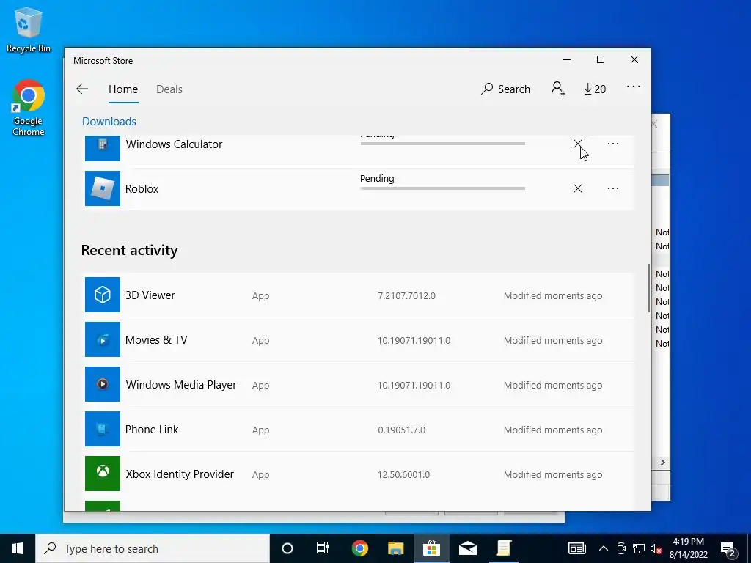Click the Movies & TV app icon
Viewport: 751px width, 563px height.
[103, 339]
